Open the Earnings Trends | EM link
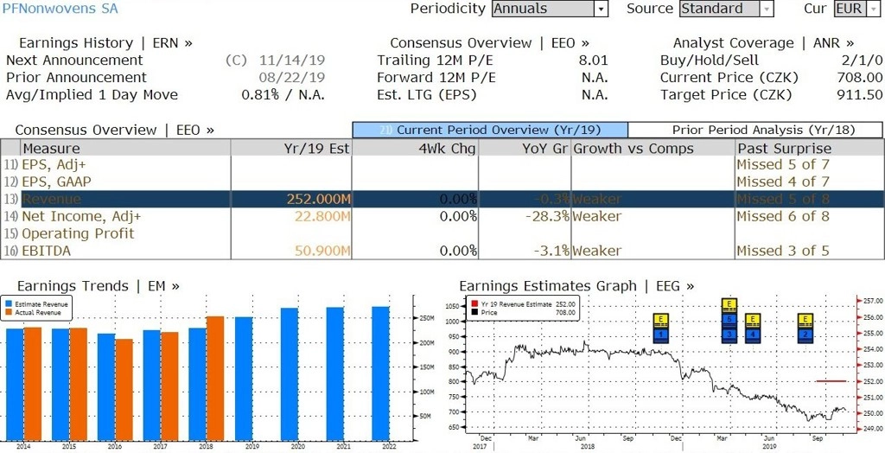The height and width of the screenshot is (453, 885). coord(99,286)
